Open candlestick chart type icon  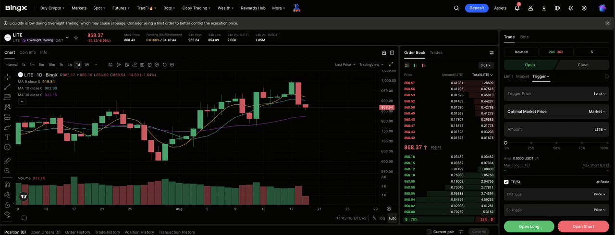pyautogui.click(x=118, y=64)
